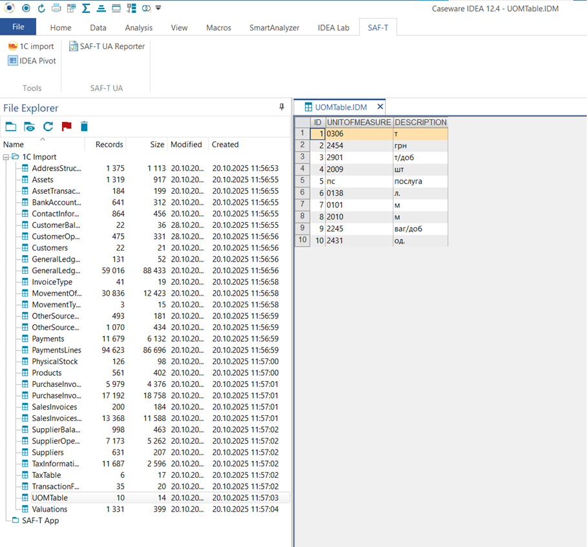Click the sigma summarization icon

click(86, 8)
